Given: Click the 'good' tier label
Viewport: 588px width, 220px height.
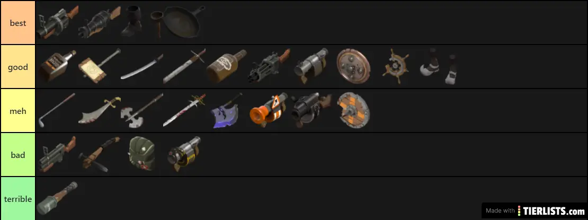Looking at the screenshot, I should click(x=17, y=67).
